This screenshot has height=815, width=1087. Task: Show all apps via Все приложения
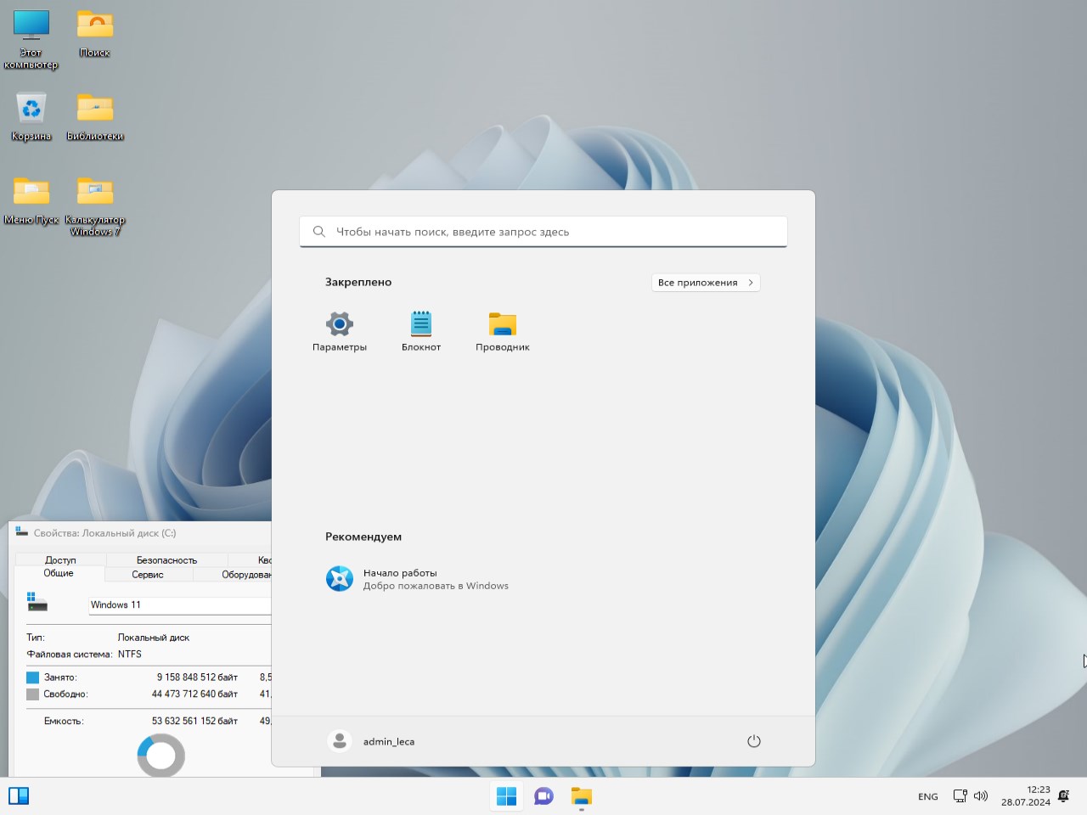pos(706,283)
